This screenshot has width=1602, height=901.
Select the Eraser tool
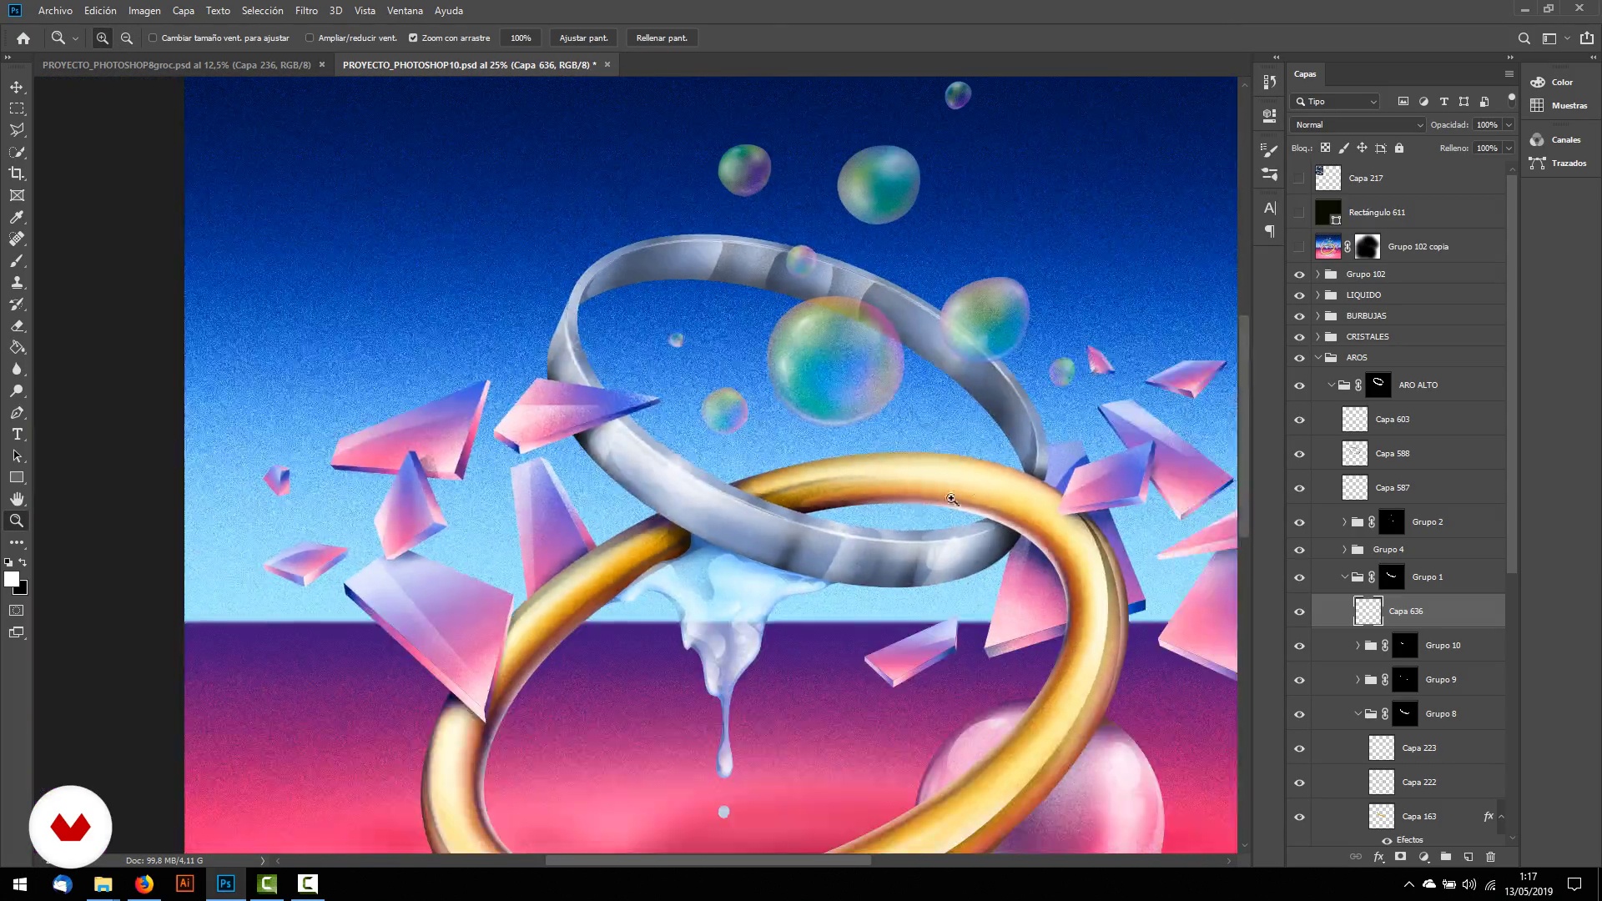coord(17,325)
